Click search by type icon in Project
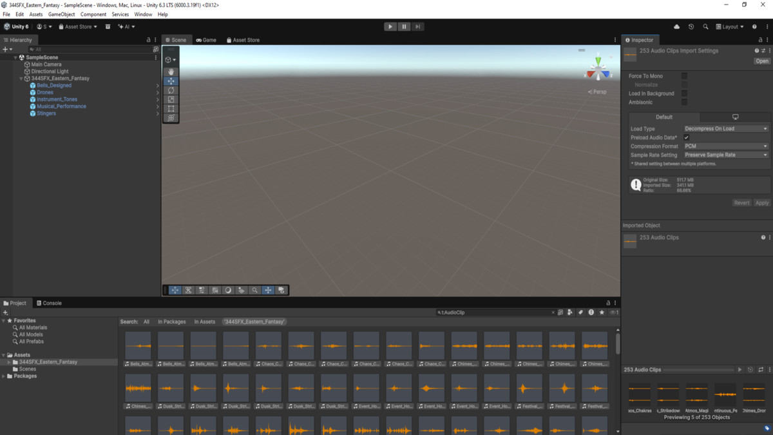Screen dimensions: 773x435 (570, 313)
